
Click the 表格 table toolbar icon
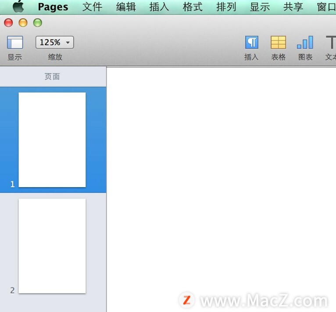278,42
